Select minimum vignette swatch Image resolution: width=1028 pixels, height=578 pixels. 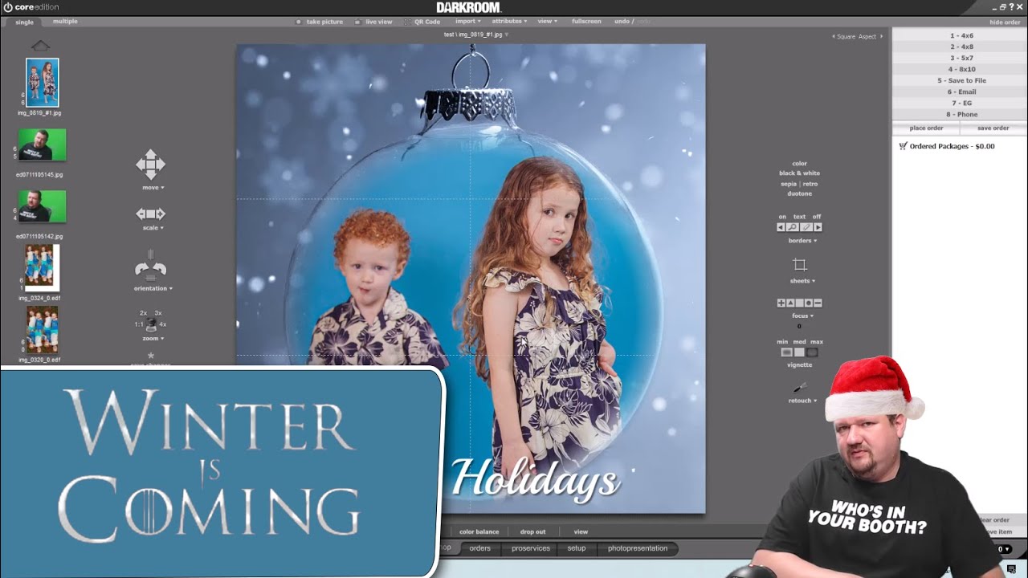pyautogui.click(x=787, y=352)
